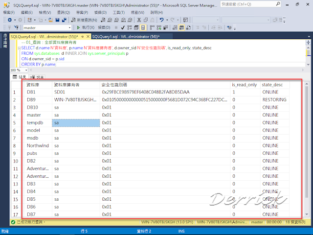The image size is (313, 235).
Task: Click the 新增查詢(N) button
Action: pyautogui.click(x=84, y=20)
